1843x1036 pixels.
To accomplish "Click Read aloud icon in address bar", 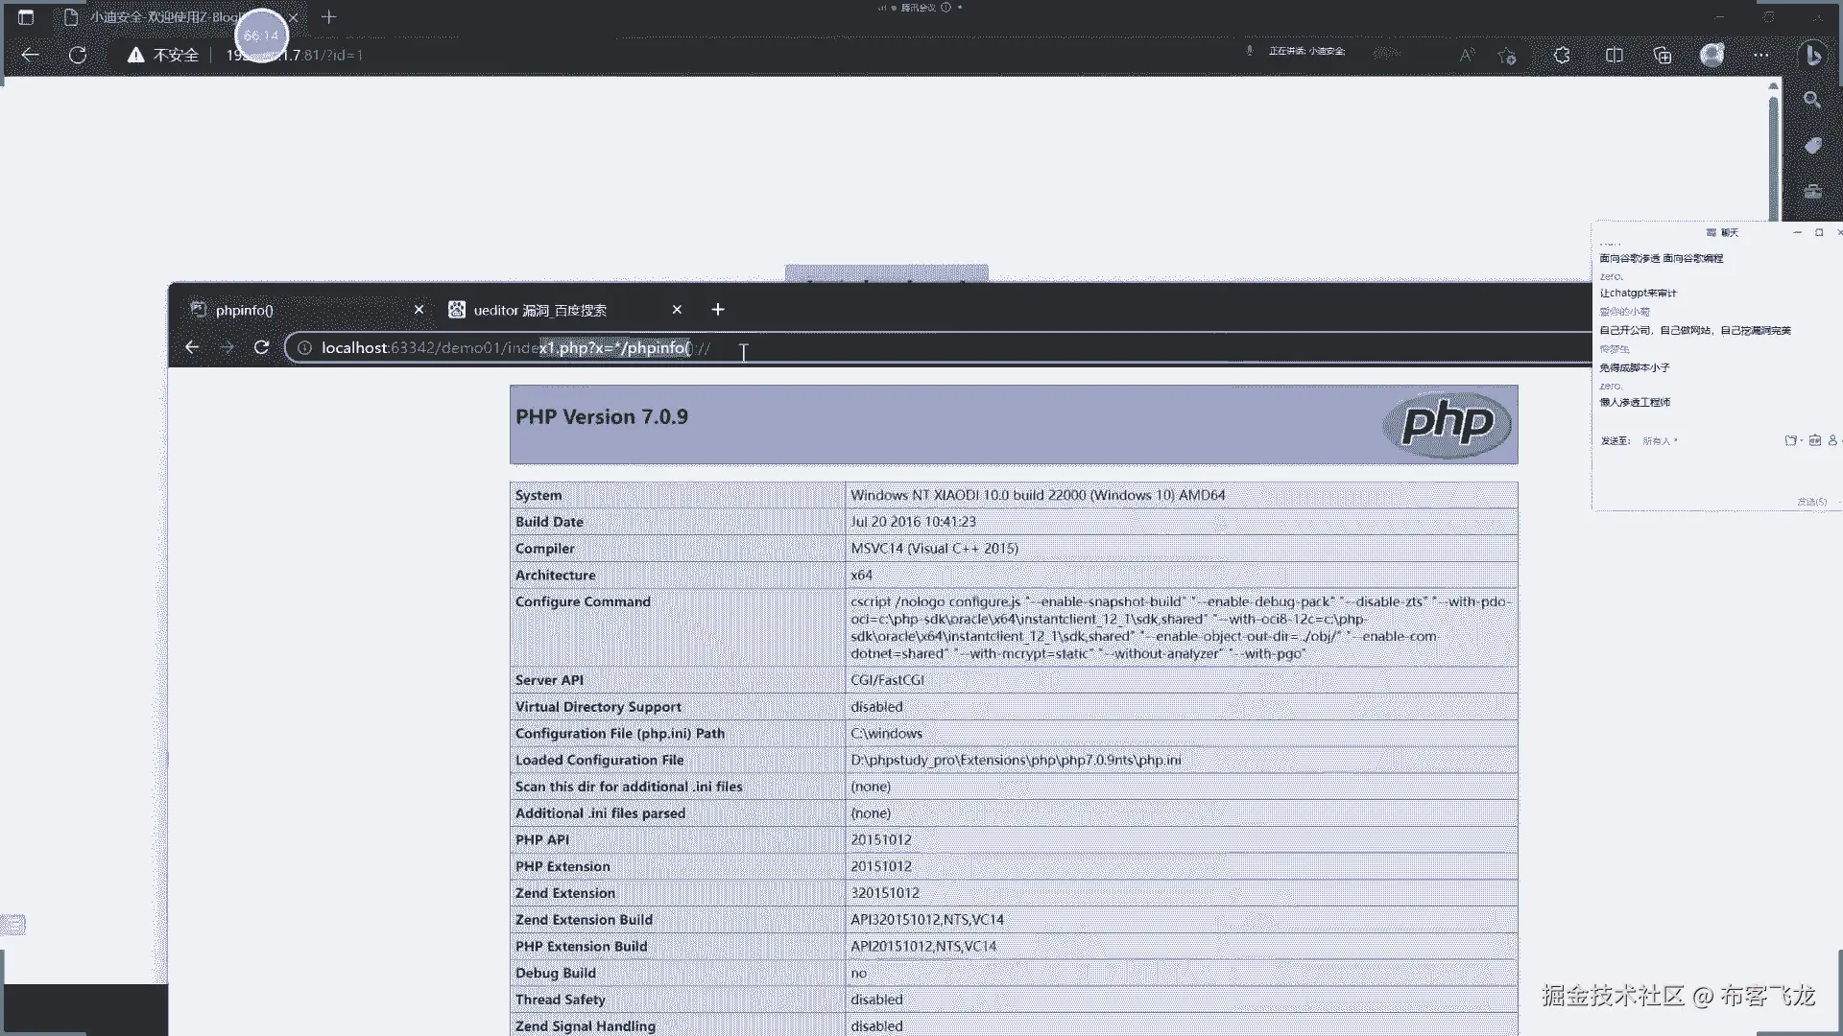I will tap(1466, 55).
